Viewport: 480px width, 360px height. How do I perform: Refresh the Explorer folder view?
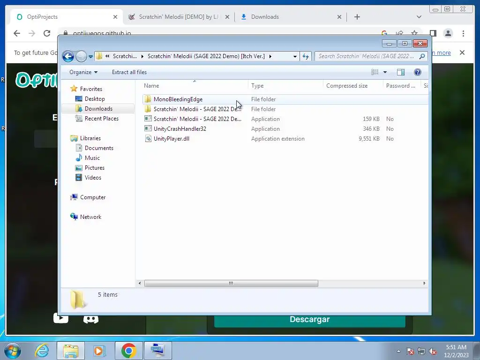(306, 56)
